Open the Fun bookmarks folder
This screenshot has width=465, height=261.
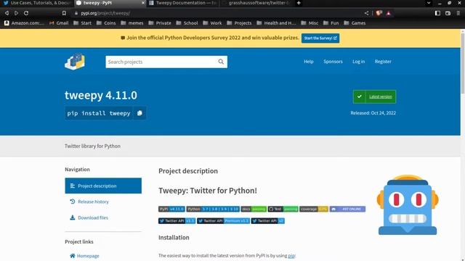[x=331, y=23]
